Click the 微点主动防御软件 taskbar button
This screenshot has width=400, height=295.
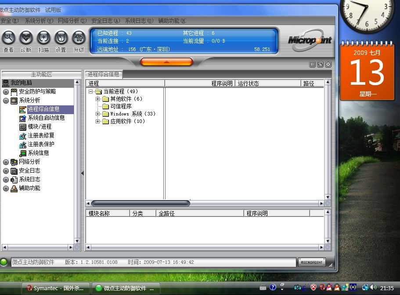click(x=126, y=288)
